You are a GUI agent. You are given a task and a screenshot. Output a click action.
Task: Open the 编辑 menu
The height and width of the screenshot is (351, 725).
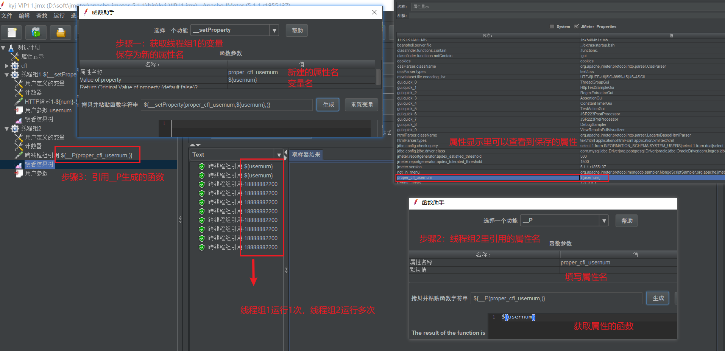[24, 16]
